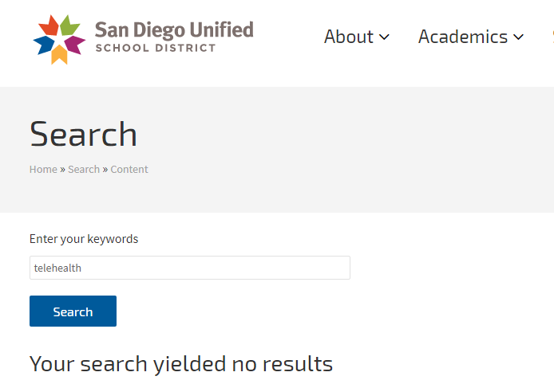This screenshot has height=380, width=554.
Task: Click the separator between Home and Search
Action: point(62,169)
